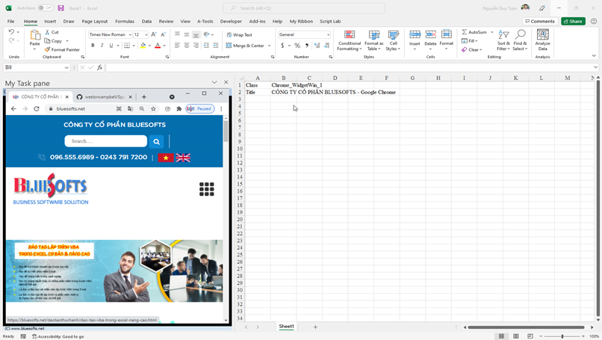Toggle Italic formatting
This screenshot has width=602, height=340.
pyautogui.click(x=102, y=46)
